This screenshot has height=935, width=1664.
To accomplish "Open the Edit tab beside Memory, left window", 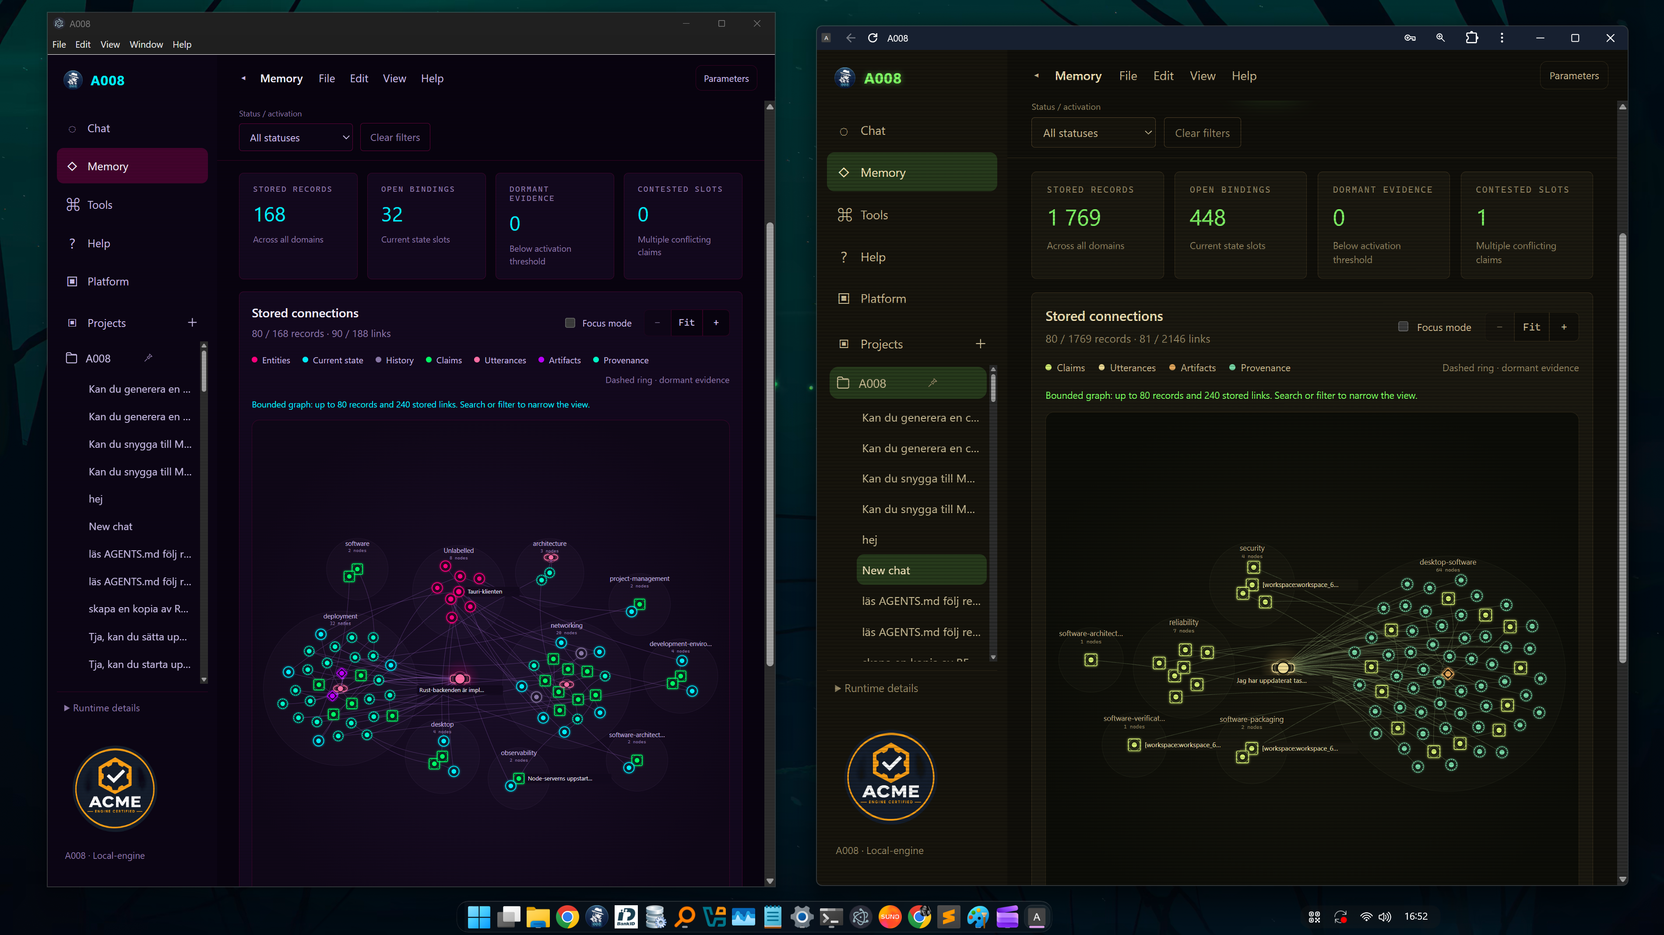I will coord(359,79).
